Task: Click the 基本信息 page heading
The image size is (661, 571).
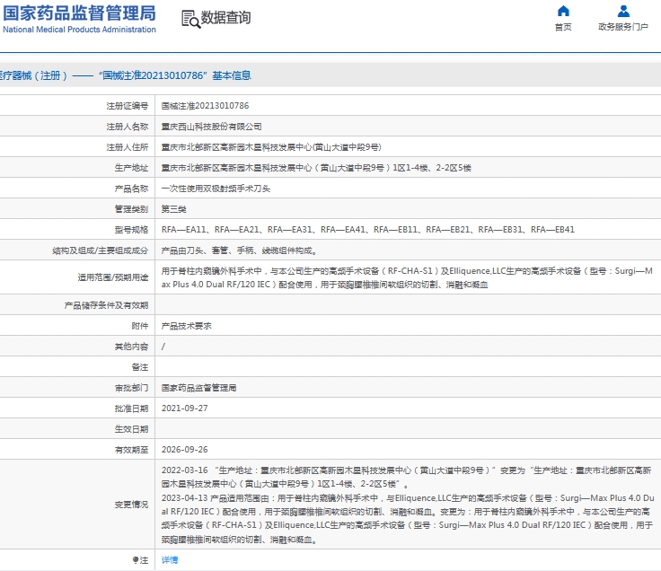Action: pyautogui.click(x=232, y=75)
